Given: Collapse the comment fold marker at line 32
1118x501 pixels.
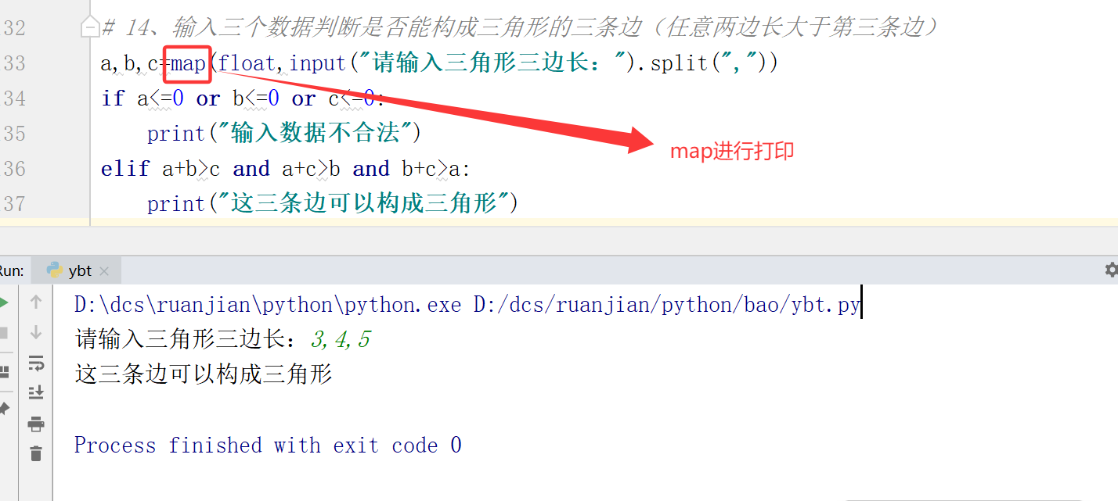Looking at the screenshot, I should coord(91,29).
